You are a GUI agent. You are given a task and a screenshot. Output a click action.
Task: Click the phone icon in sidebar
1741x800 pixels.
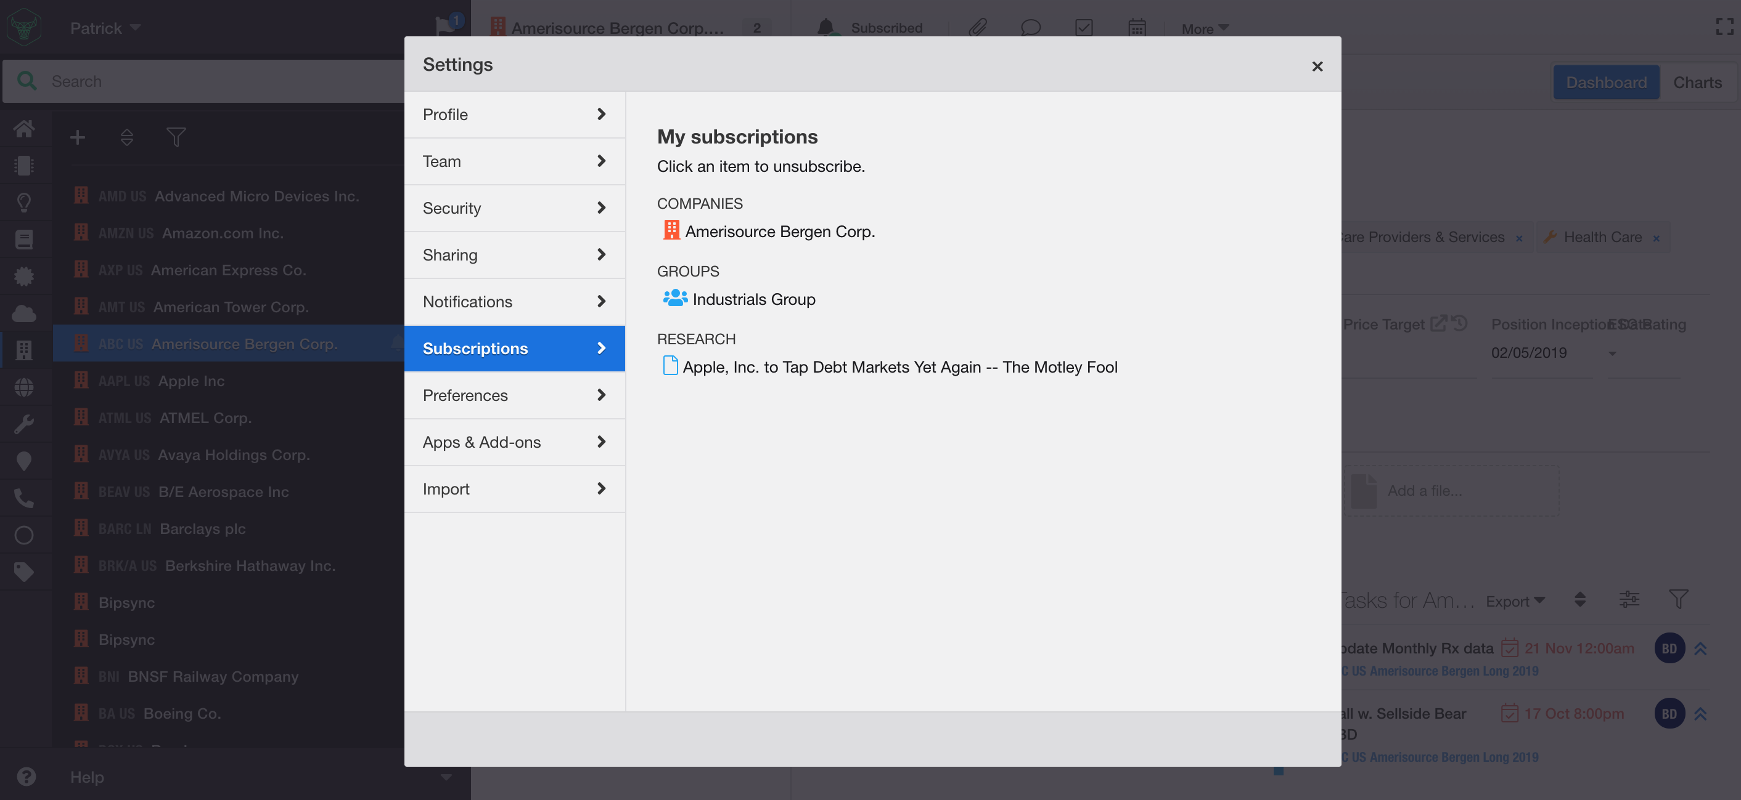(23, 498)
